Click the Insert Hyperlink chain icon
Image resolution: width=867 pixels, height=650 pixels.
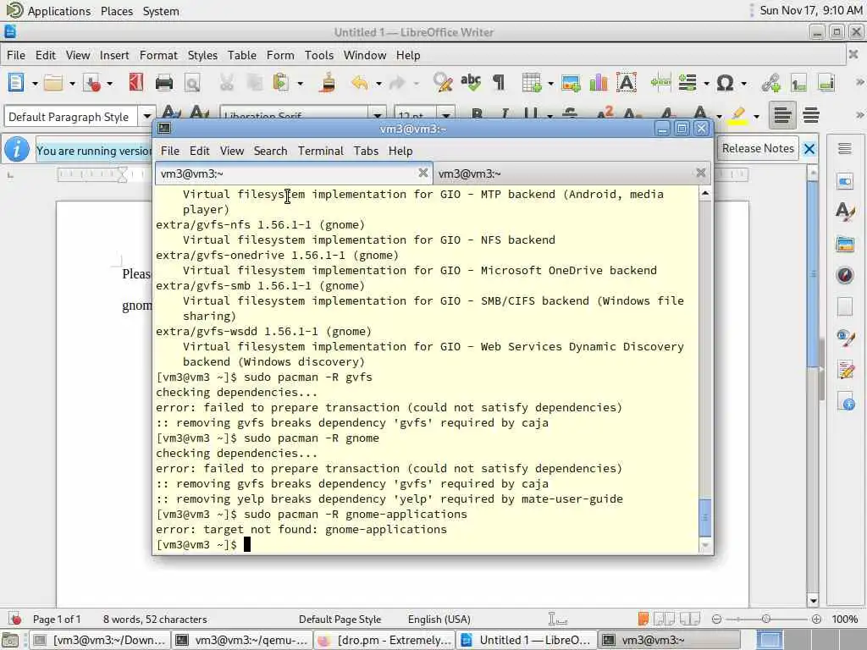tap(770, 83)
